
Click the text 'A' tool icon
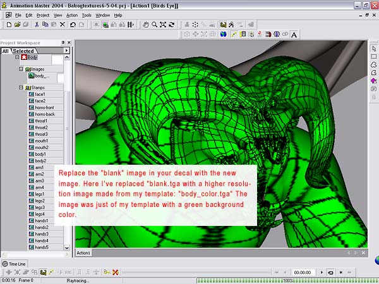click(x=294, y=34)
